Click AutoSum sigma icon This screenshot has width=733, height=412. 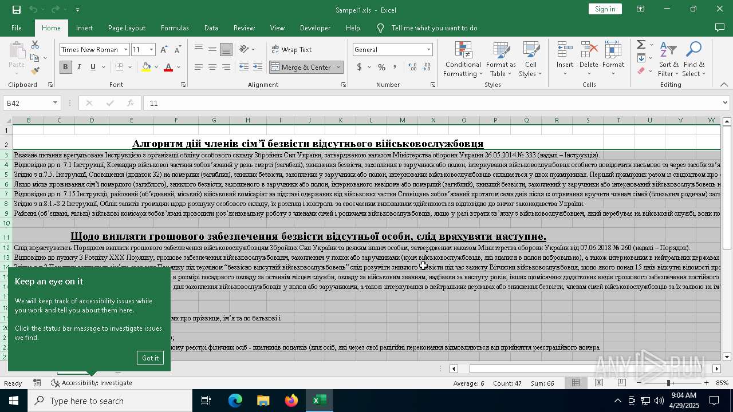[641, 45]
